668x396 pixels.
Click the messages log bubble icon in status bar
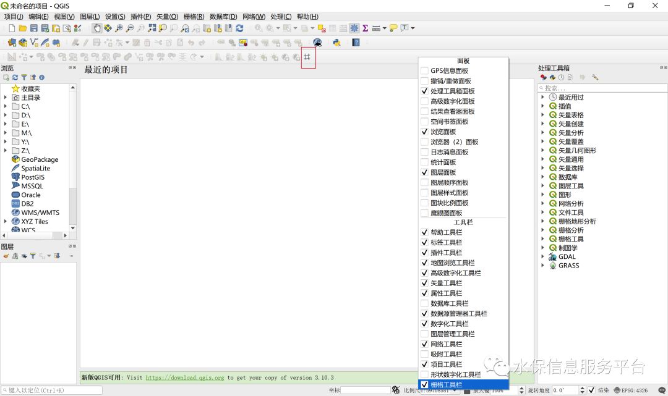(662, 390)
